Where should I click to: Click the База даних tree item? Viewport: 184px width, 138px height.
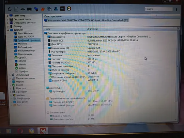(x=20, y=102)
